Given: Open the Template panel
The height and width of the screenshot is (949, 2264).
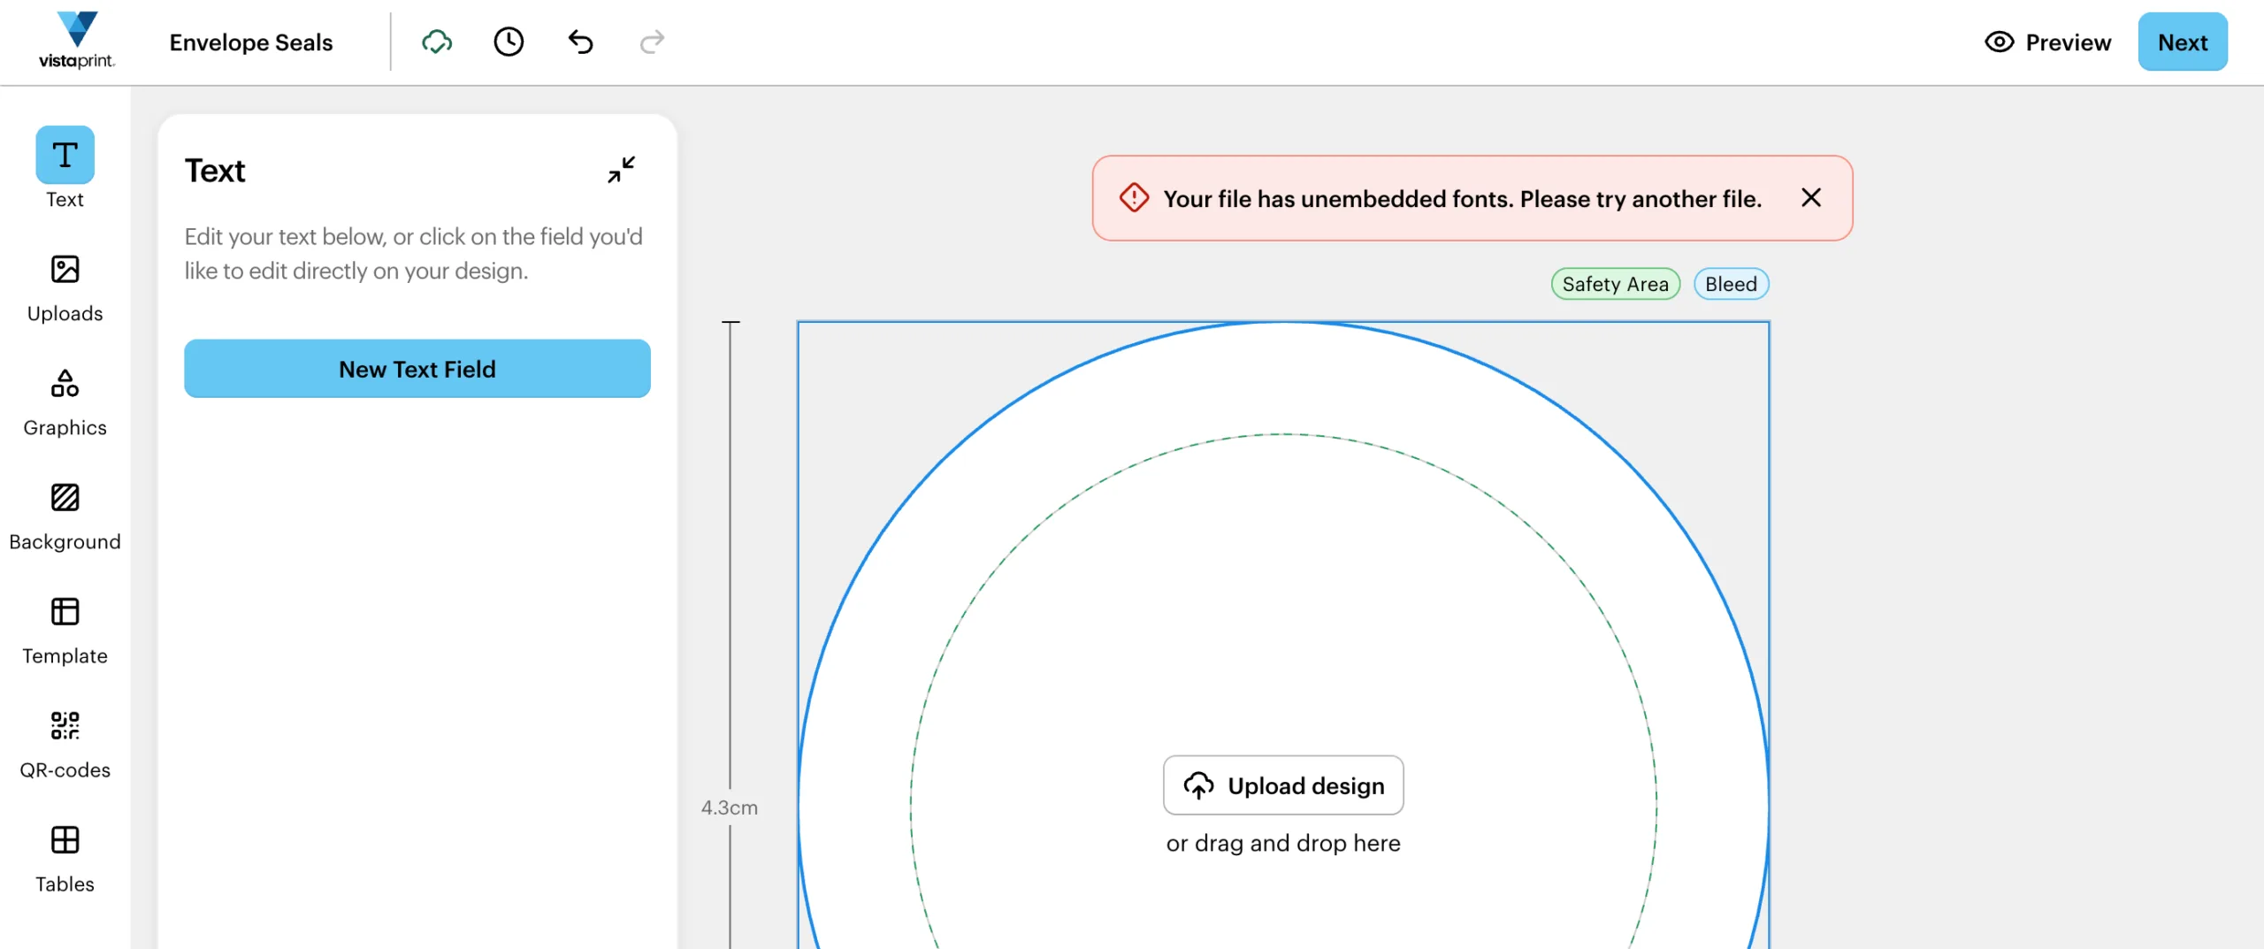Looking at the screenshot, I should pos(65,631).
